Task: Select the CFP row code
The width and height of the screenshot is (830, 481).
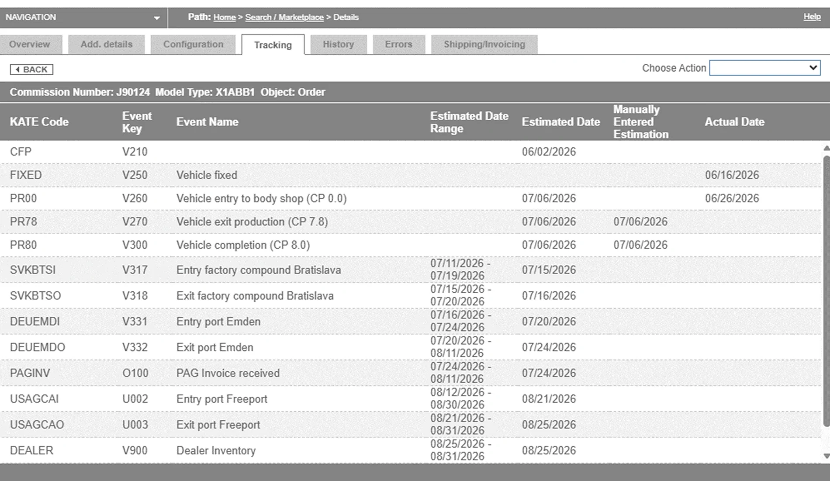Action: click(x=21, y=152)
